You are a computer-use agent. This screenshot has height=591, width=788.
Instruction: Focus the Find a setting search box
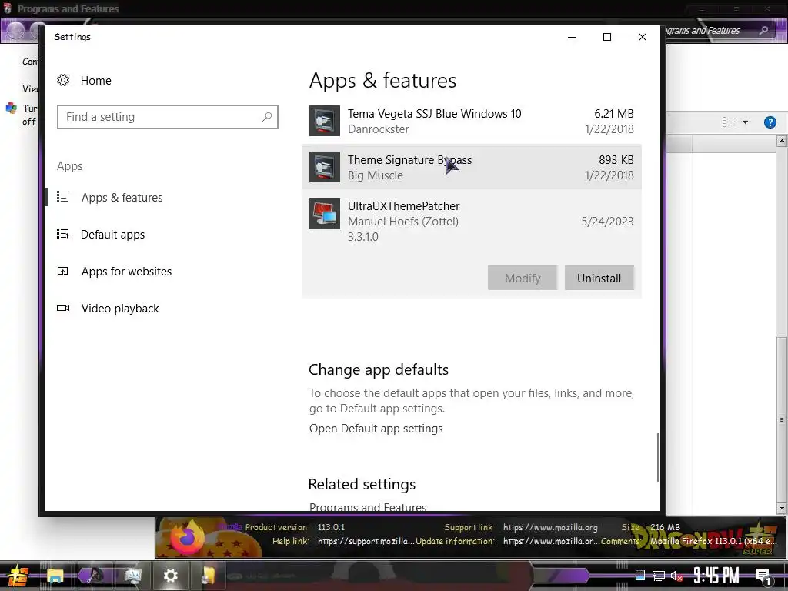(167, 117)
